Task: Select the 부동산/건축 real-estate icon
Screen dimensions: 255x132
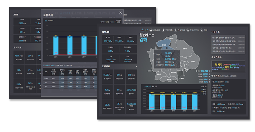Action: (x=188, y=30)
